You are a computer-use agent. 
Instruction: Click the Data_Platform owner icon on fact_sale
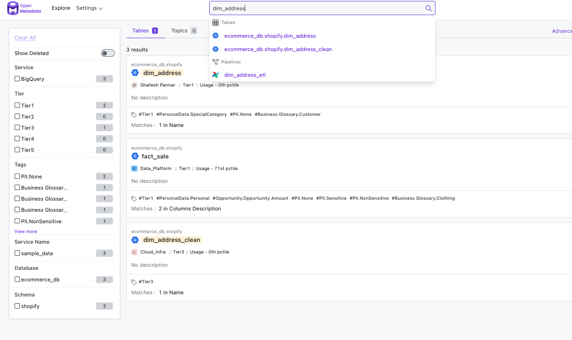click(x=134, y=168)
